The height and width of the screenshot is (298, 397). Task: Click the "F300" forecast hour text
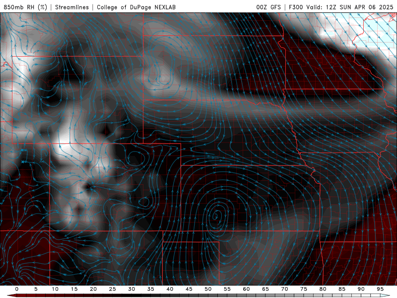tap(296, 7)
